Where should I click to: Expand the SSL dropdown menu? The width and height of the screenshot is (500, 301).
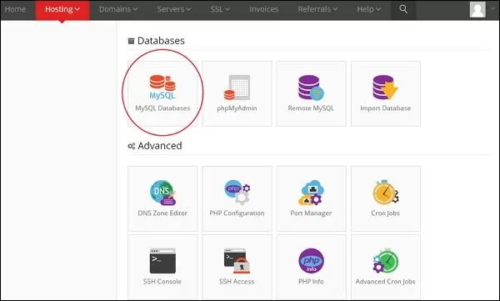pos(220,9)
